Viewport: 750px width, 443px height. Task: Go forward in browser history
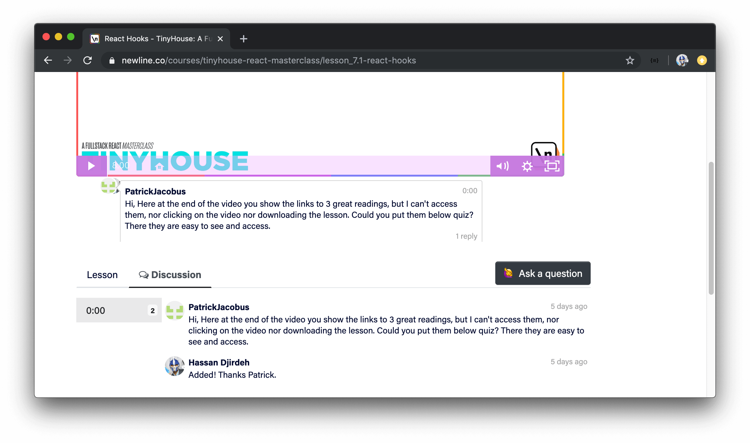(x=68, y=60)
